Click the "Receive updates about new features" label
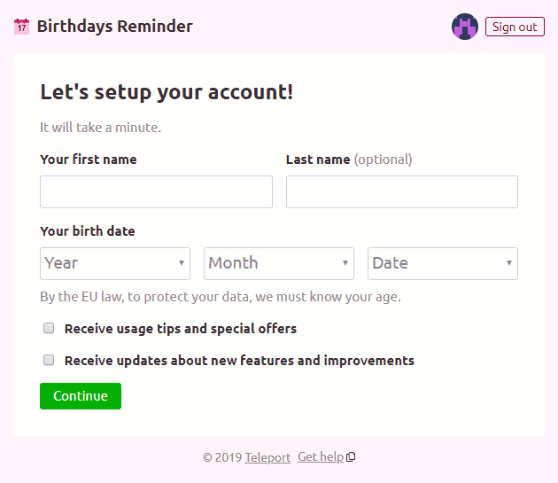Screen dimensions: 558x483 tap(239, 361)
